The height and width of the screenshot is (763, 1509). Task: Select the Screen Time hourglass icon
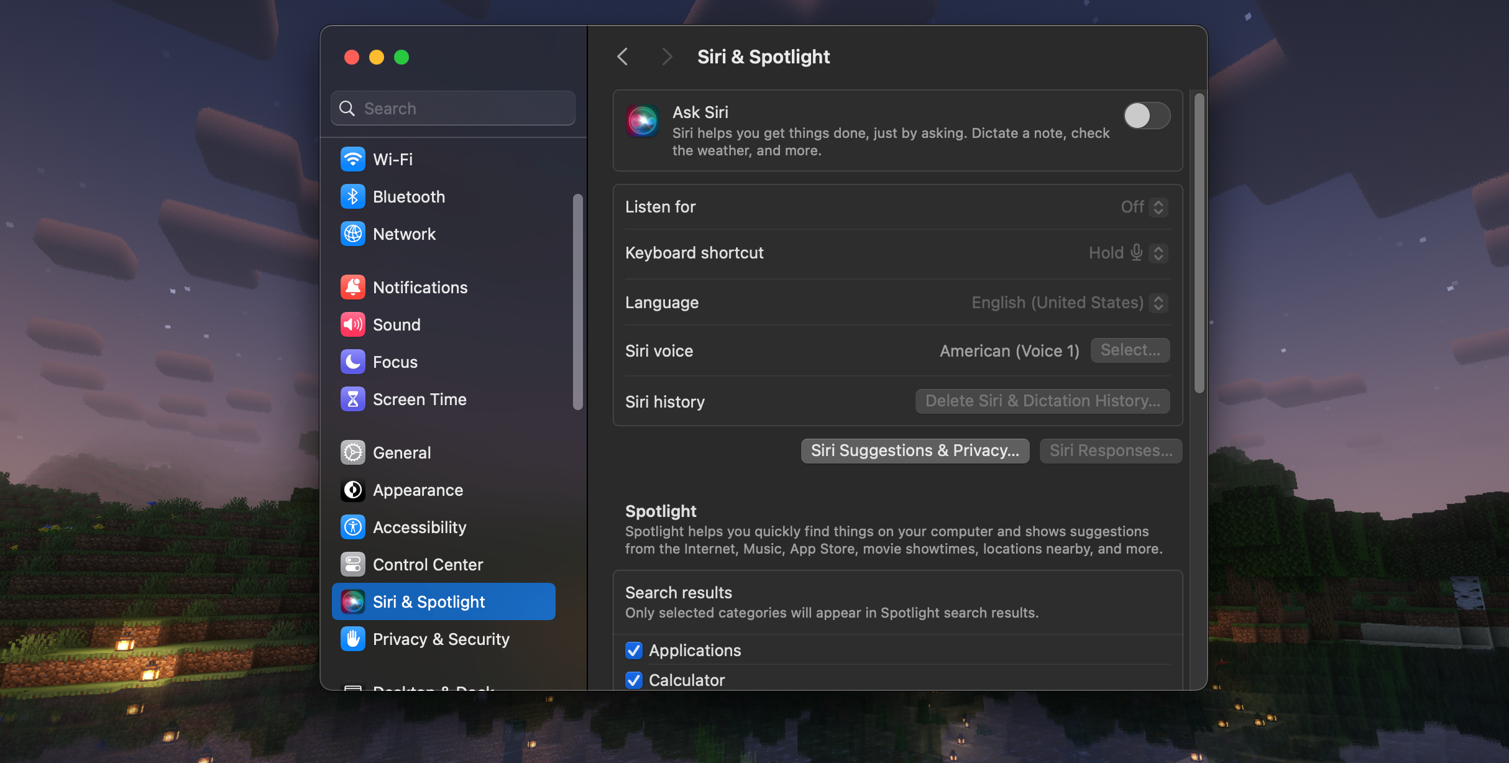352,399
